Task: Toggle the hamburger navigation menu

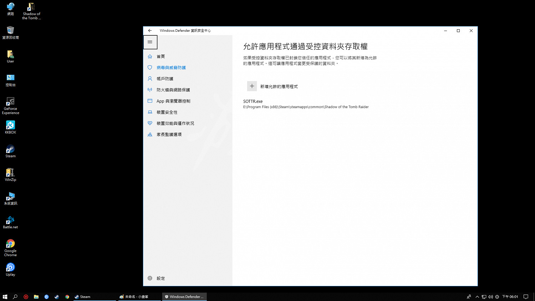Action: [x=150, y=42]
